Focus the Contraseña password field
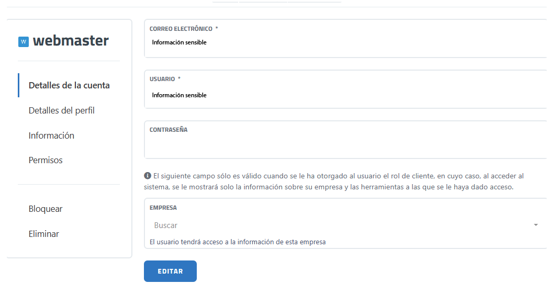 coord(345,146)
